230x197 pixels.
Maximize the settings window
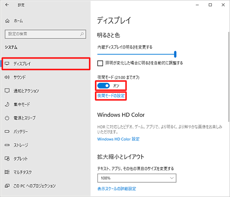[210, 5]
